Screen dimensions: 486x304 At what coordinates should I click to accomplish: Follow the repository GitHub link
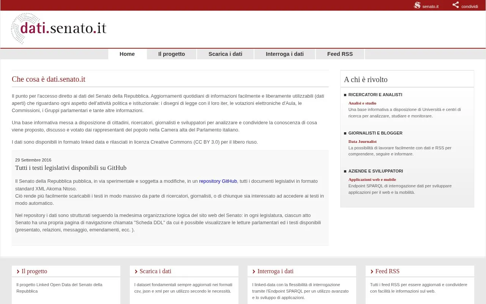click(218, 181)
